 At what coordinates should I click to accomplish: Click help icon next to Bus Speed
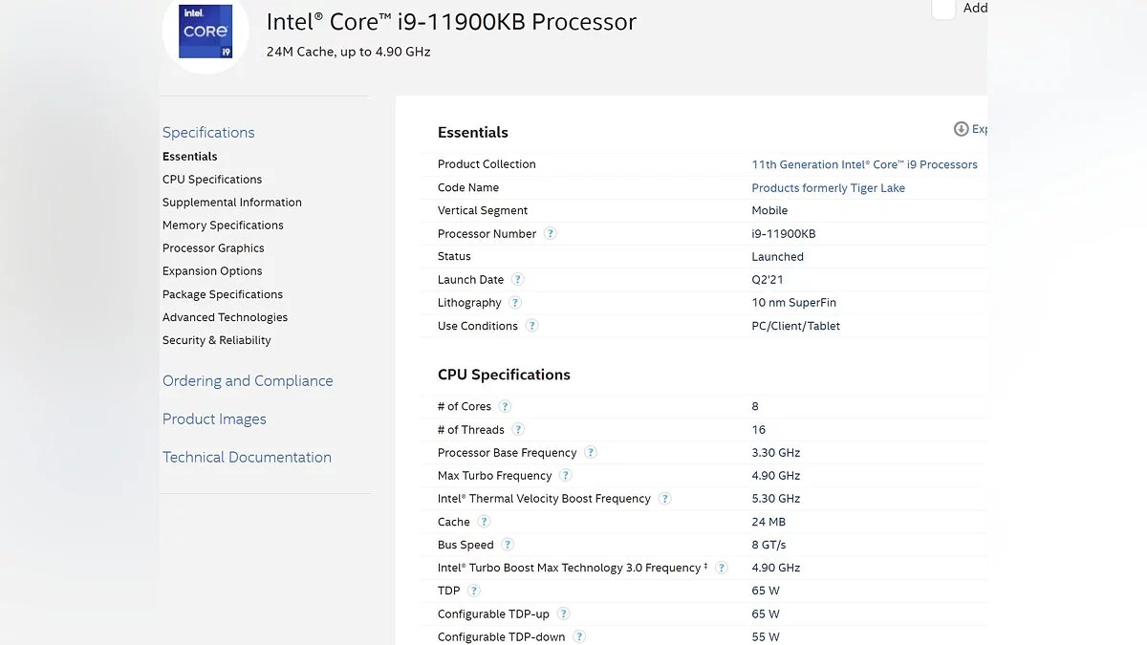coord(508,545)
